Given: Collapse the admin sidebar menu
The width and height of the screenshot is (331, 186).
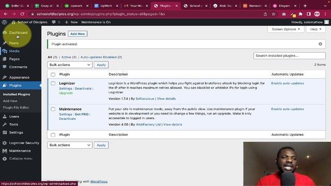Looking at the screenshot, I should [x=21, y=159].
